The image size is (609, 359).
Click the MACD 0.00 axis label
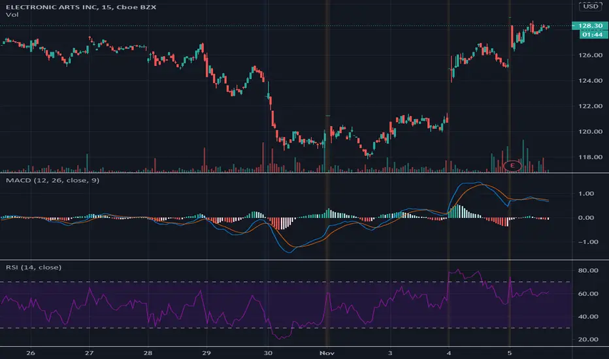586,218
